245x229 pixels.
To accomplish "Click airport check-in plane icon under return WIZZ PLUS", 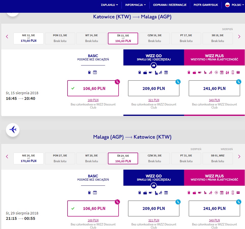I will (x=216, y=193).
